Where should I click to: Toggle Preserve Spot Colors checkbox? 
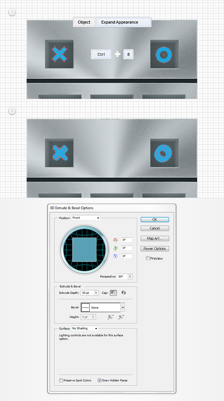[61, 380]
